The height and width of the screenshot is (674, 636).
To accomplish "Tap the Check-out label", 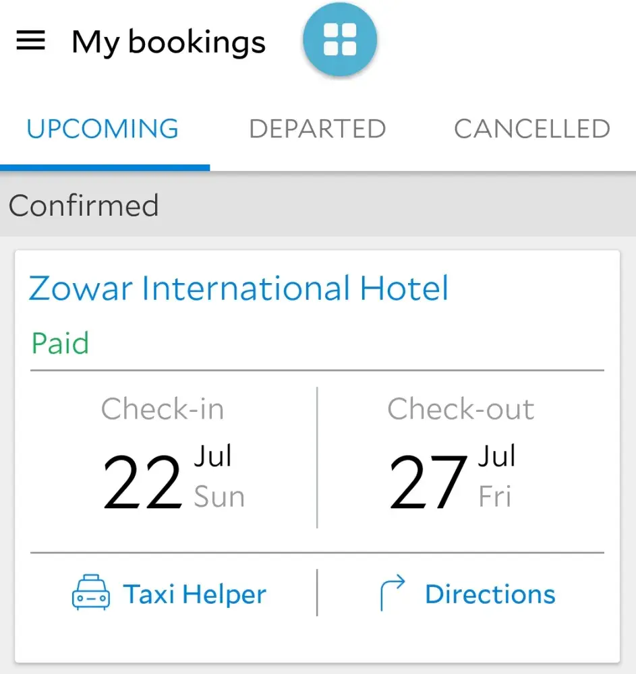I will (461, 409).
